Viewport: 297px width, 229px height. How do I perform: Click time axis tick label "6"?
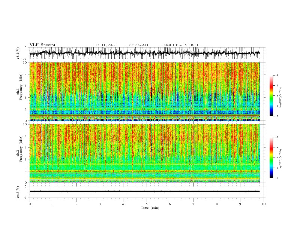170,204
